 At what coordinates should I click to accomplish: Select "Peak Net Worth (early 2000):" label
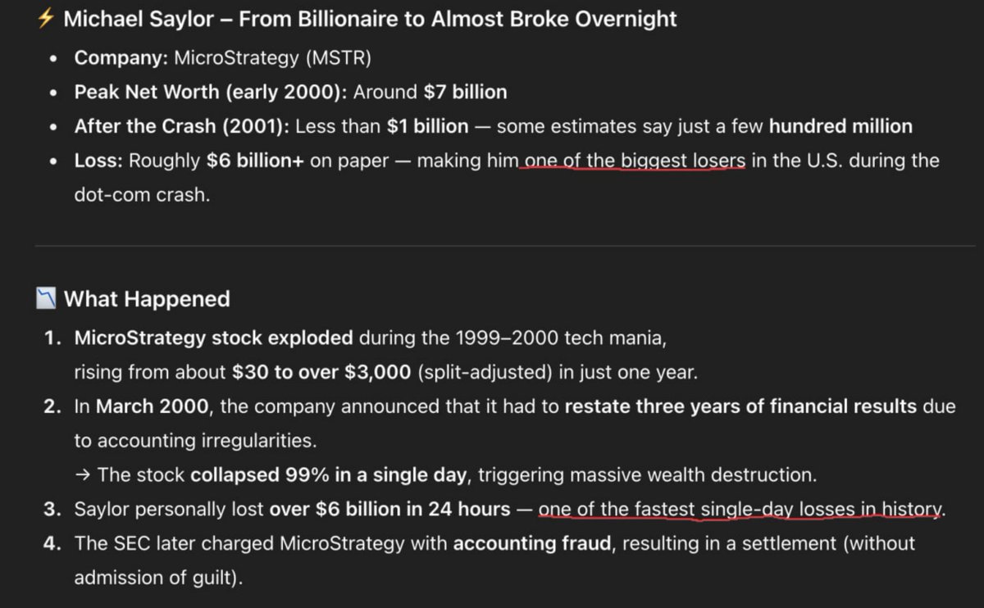tap(211, 93)
